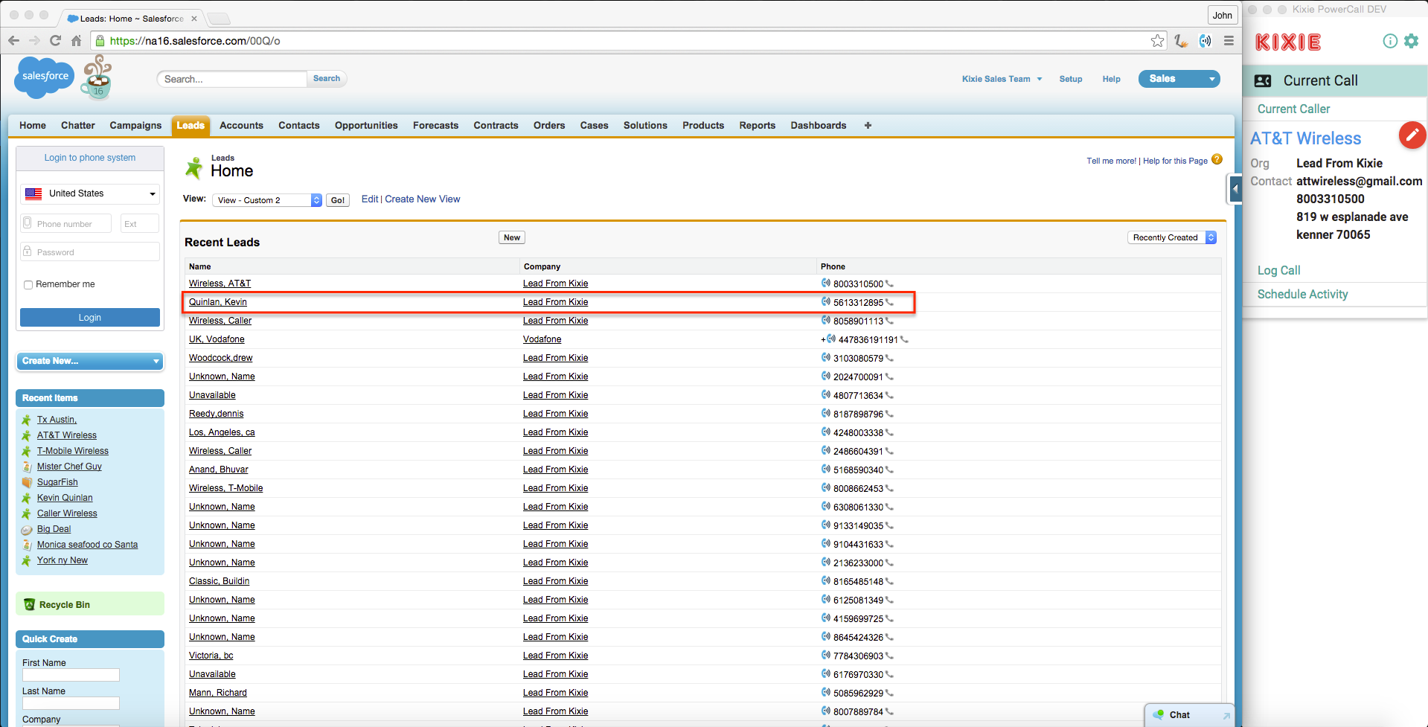Open the Quinlan, Kevin lead
Screen dimensions: 1428x727
tap(217, 302)
